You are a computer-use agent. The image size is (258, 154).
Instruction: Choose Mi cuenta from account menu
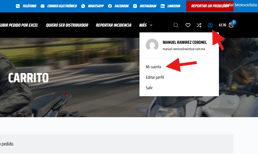pos(153,67)
